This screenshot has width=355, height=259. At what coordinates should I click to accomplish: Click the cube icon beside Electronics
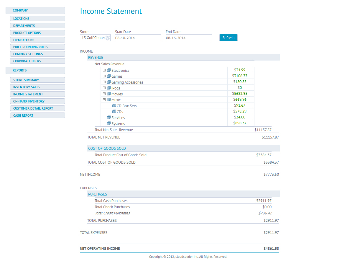[x=109, y=70]
